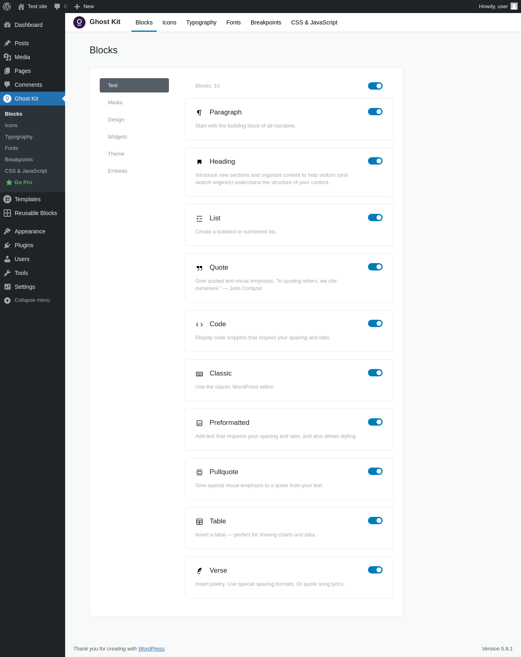The width and height of the screenshot is (521, 657).
Task: Turn off the Classic block toggle
Action: [x=375, y=373]
